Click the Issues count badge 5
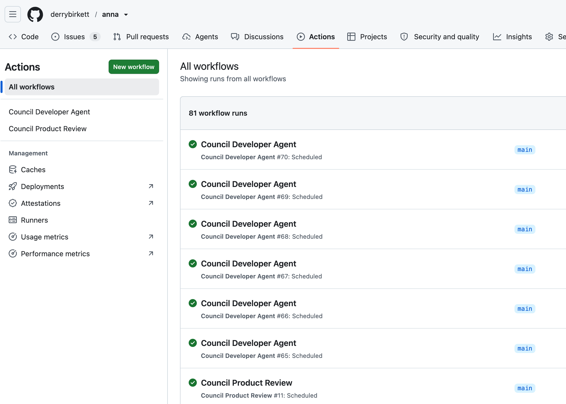Image resolution: width=566 pixels, height=404 pixels. [x=95, y=37]
